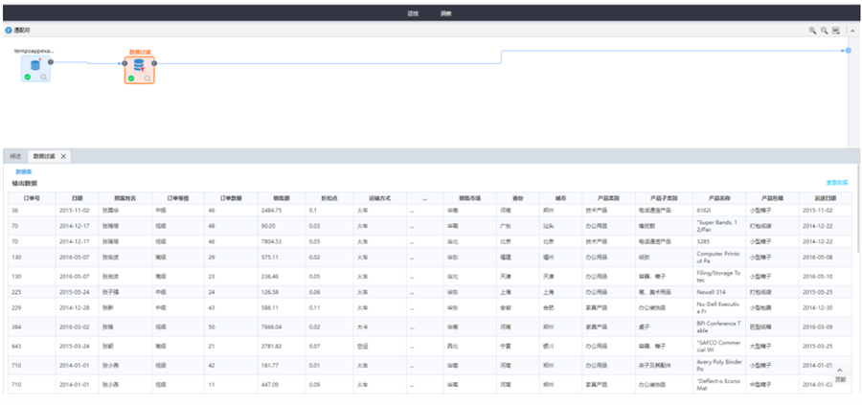Click the blue endpoint at flow's right end
Image resolution: width=862 pixels, height=405 pixels.
tap(848, 50)
